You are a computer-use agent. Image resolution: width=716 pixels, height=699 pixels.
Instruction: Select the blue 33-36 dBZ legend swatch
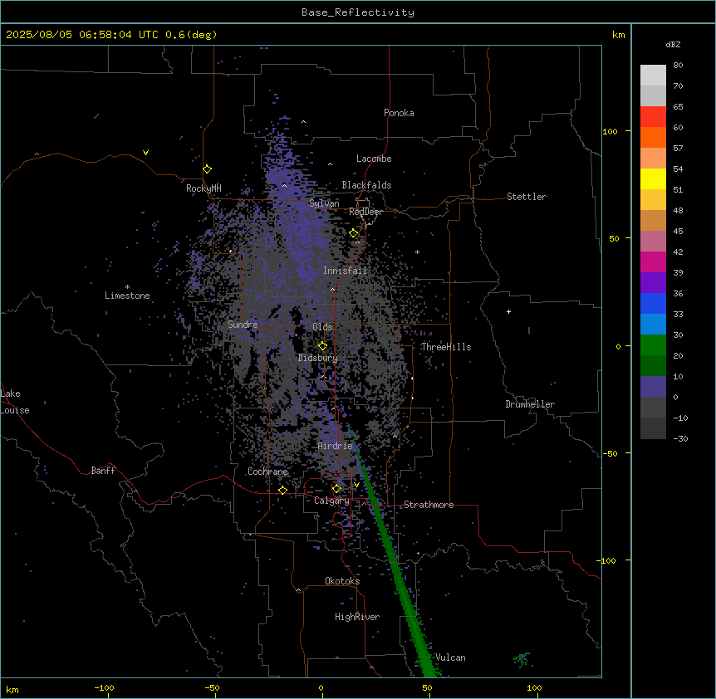pos(653,303)
